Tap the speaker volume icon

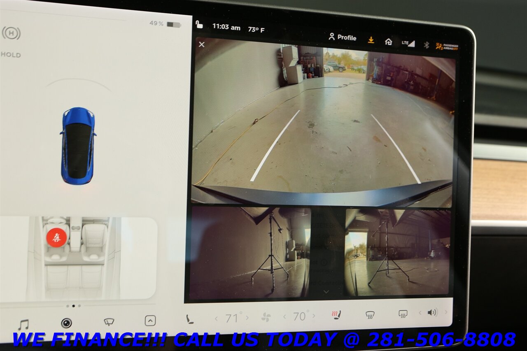pos(432,313)
